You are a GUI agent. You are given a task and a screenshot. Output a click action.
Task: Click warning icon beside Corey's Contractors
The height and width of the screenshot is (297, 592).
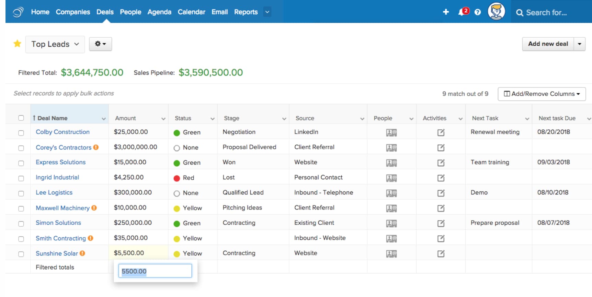point(96,147)
